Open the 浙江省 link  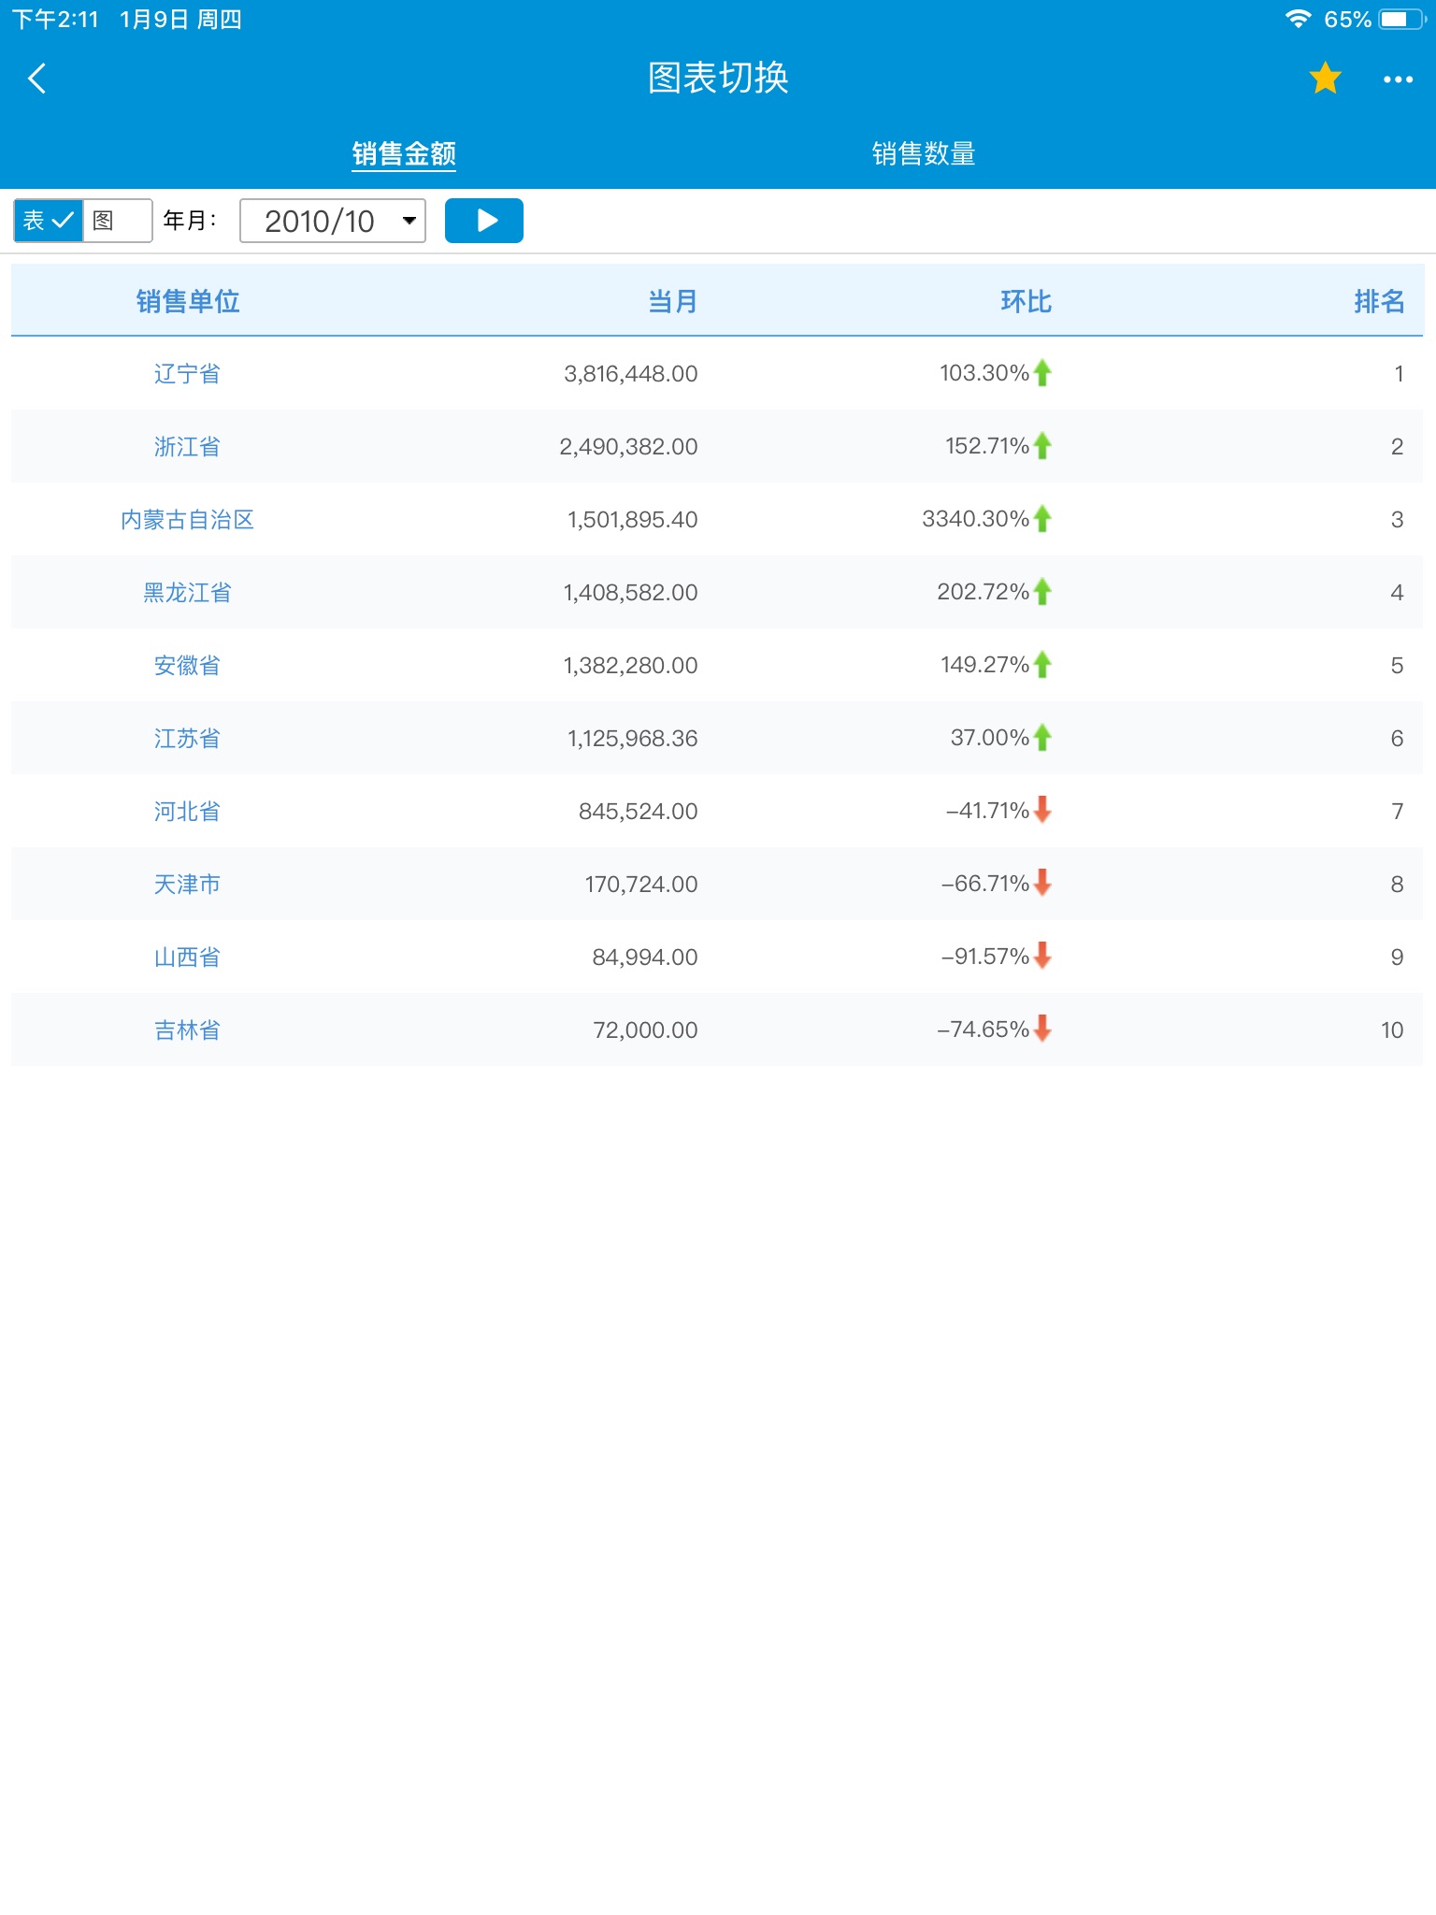[x=188, y=447]
